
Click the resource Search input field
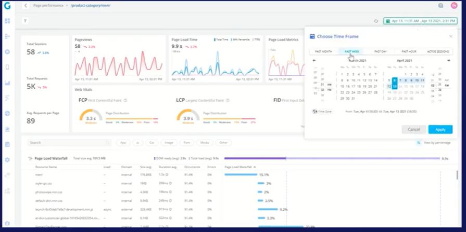click(69, 143)
